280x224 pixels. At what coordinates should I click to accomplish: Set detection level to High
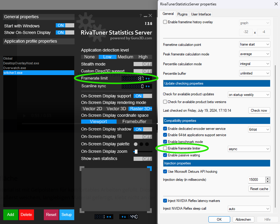coord(143,57)
